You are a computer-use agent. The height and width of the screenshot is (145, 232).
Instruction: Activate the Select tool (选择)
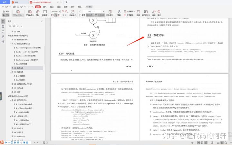point(6,15)
